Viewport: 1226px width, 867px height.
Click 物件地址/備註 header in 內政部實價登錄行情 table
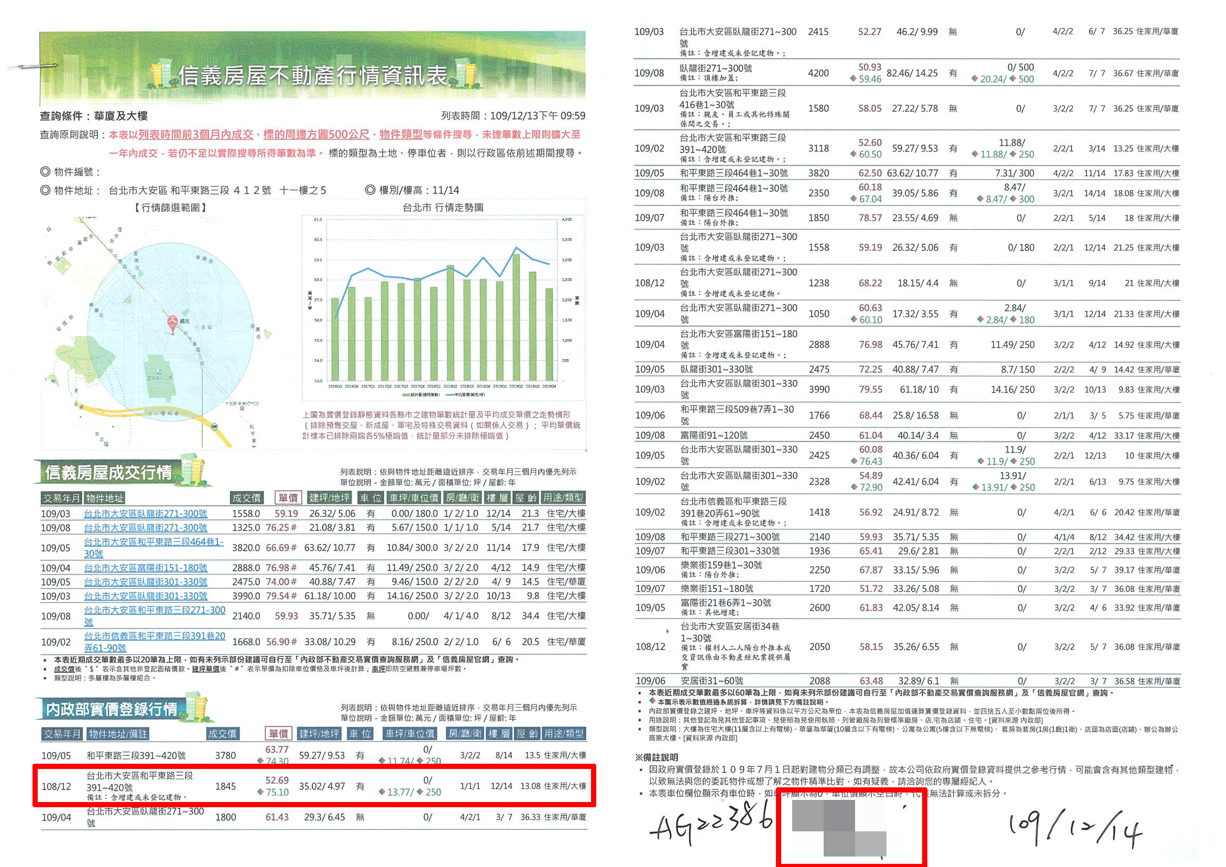117,734
